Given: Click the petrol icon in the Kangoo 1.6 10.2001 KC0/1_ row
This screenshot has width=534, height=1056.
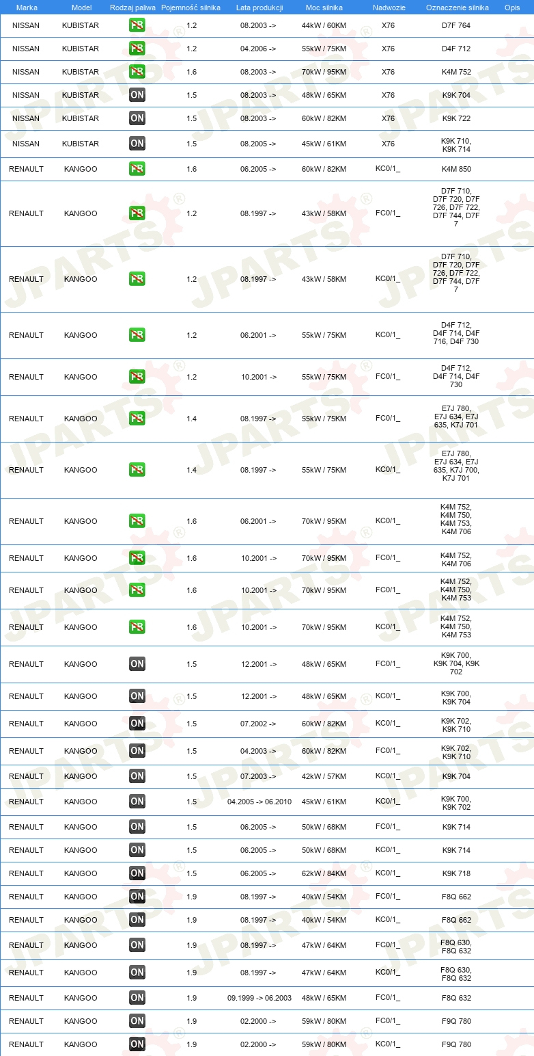Looking at the screenshot, I should click(137, 627).
